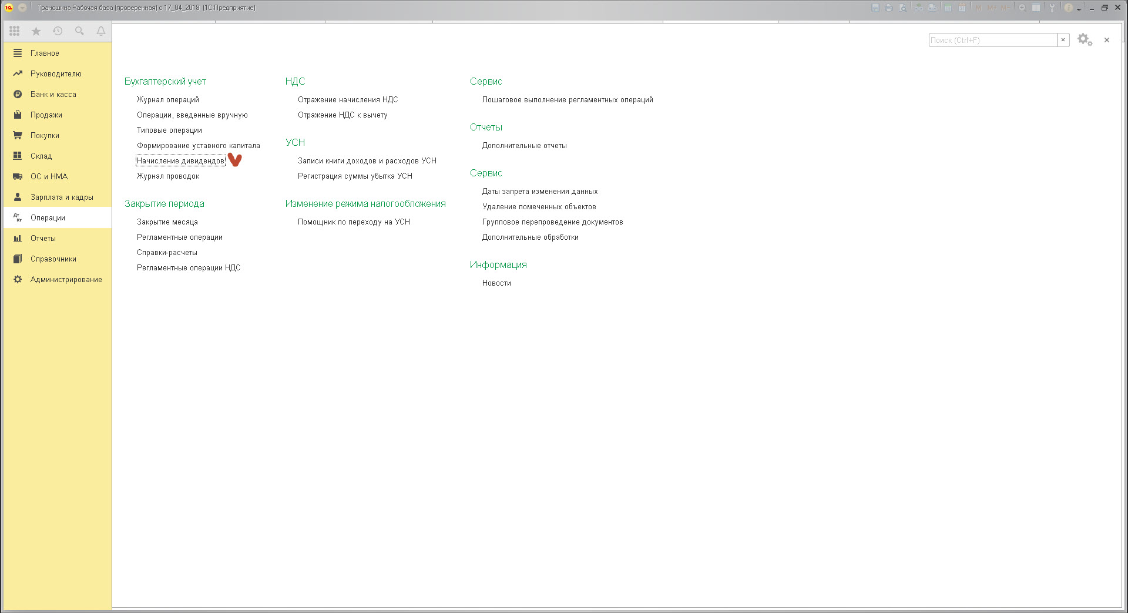Open the Банк и касса section
Viewport: 1128px width, 613px height.
click(x=58, y=94)
